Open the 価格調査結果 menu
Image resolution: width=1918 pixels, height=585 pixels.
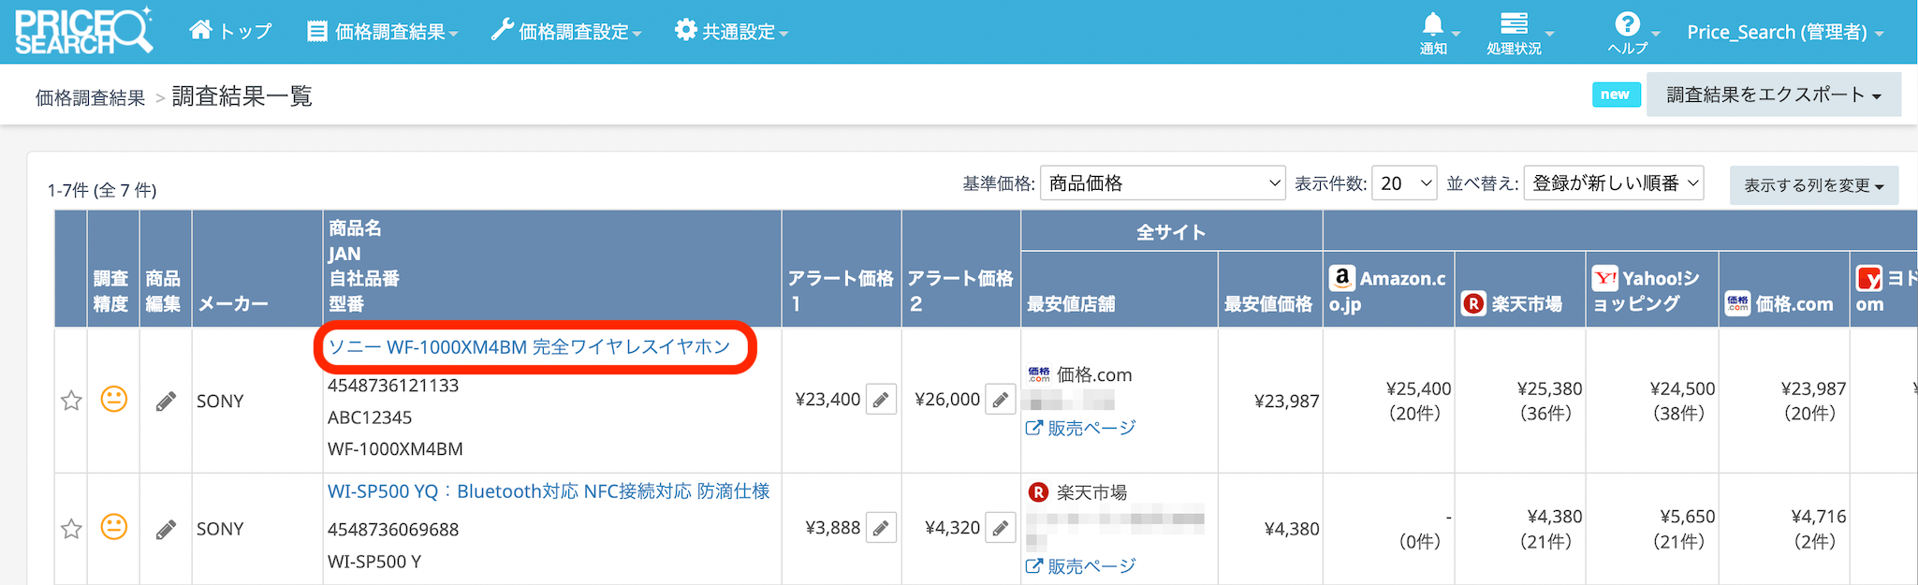383,32
